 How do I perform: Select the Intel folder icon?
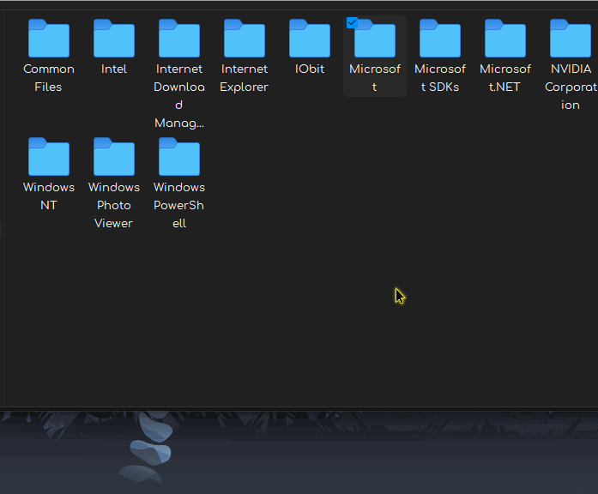pyautogui.click(x=114, y=38)
